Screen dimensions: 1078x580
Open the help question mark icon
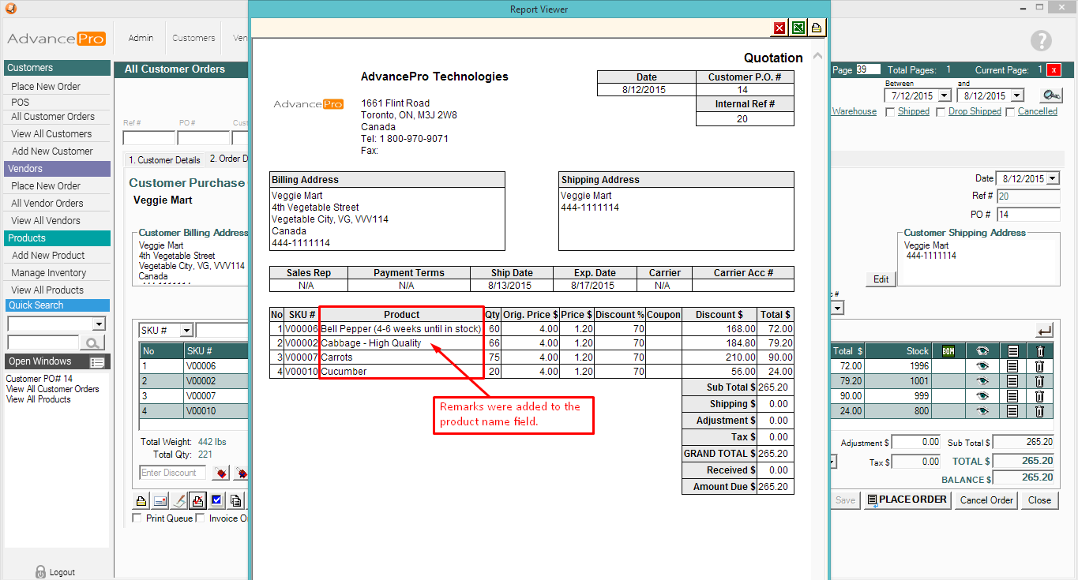tap(1041, 41)
